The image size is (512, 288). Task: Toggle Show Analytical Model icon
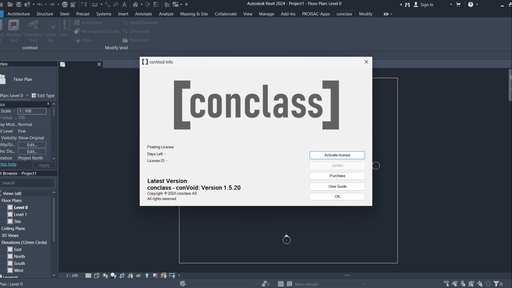pos(164,276)
